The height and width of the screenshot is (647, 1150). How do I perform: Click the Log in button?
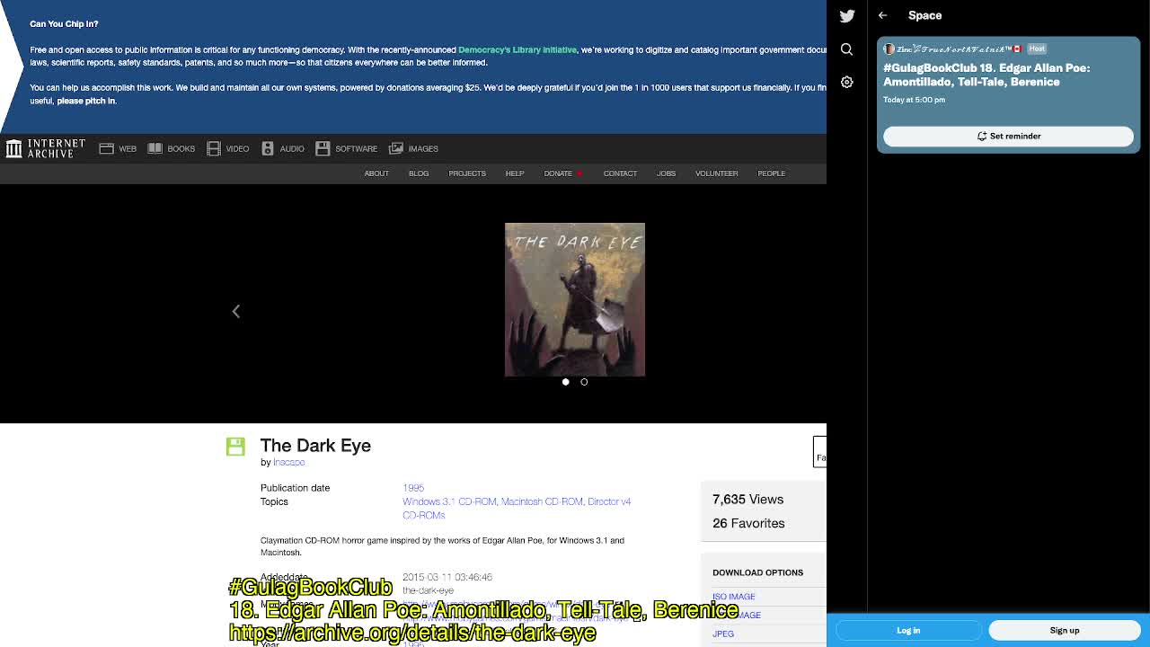coord(908,630)
